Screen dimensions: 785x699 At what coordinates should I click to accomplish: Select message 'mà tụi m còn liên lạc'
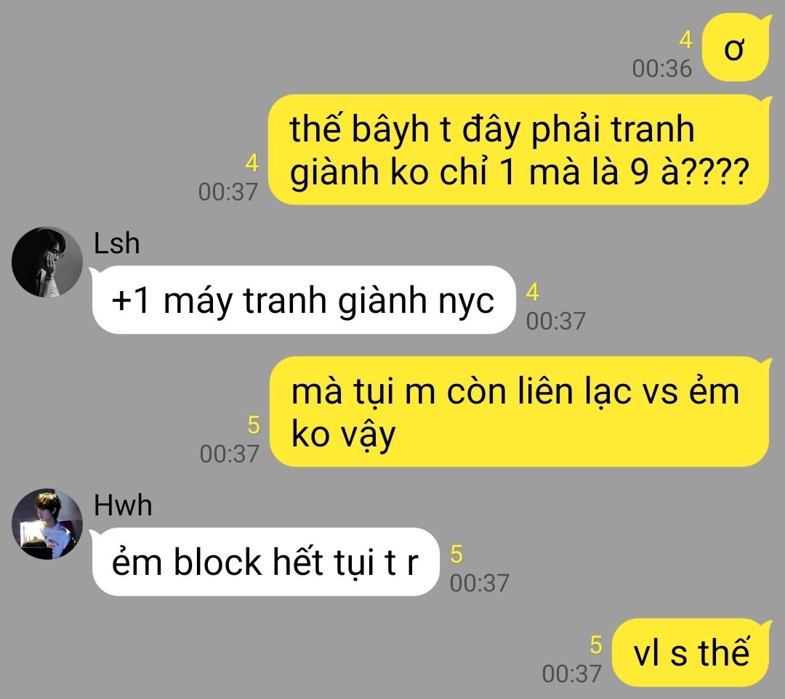[x=520, y=412]
